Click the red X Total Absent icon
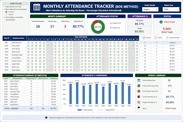The width and height of the screenshot is (183, 122). [x=139, y=91]
